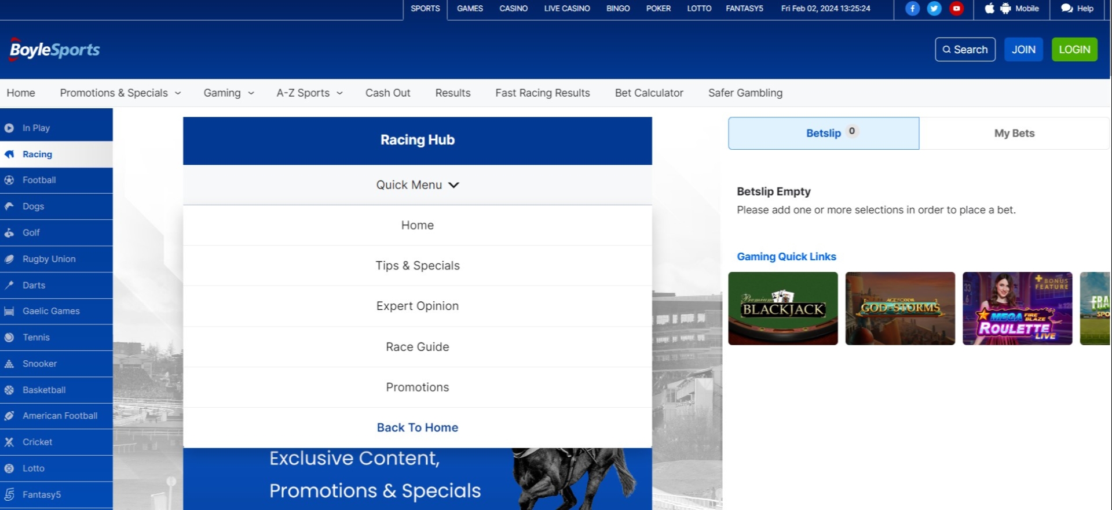The height and width of the screenshot is (510, 1112).
Task: Click the Apple mobile app icon
Action: tap(990, 8)
